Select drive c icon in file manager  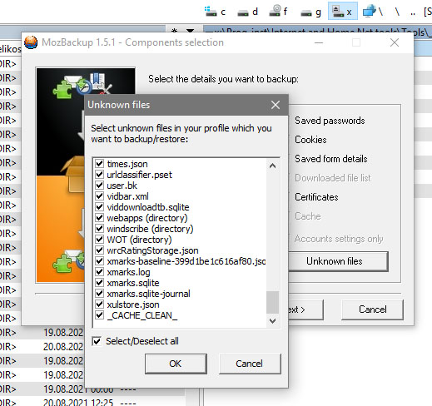[215, 12]
